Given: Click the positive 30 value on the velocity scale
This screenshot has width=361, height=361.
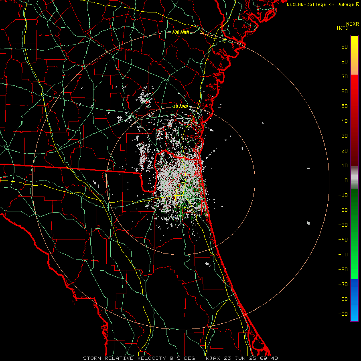Looking at the screenshot, I should coord(345,136).
